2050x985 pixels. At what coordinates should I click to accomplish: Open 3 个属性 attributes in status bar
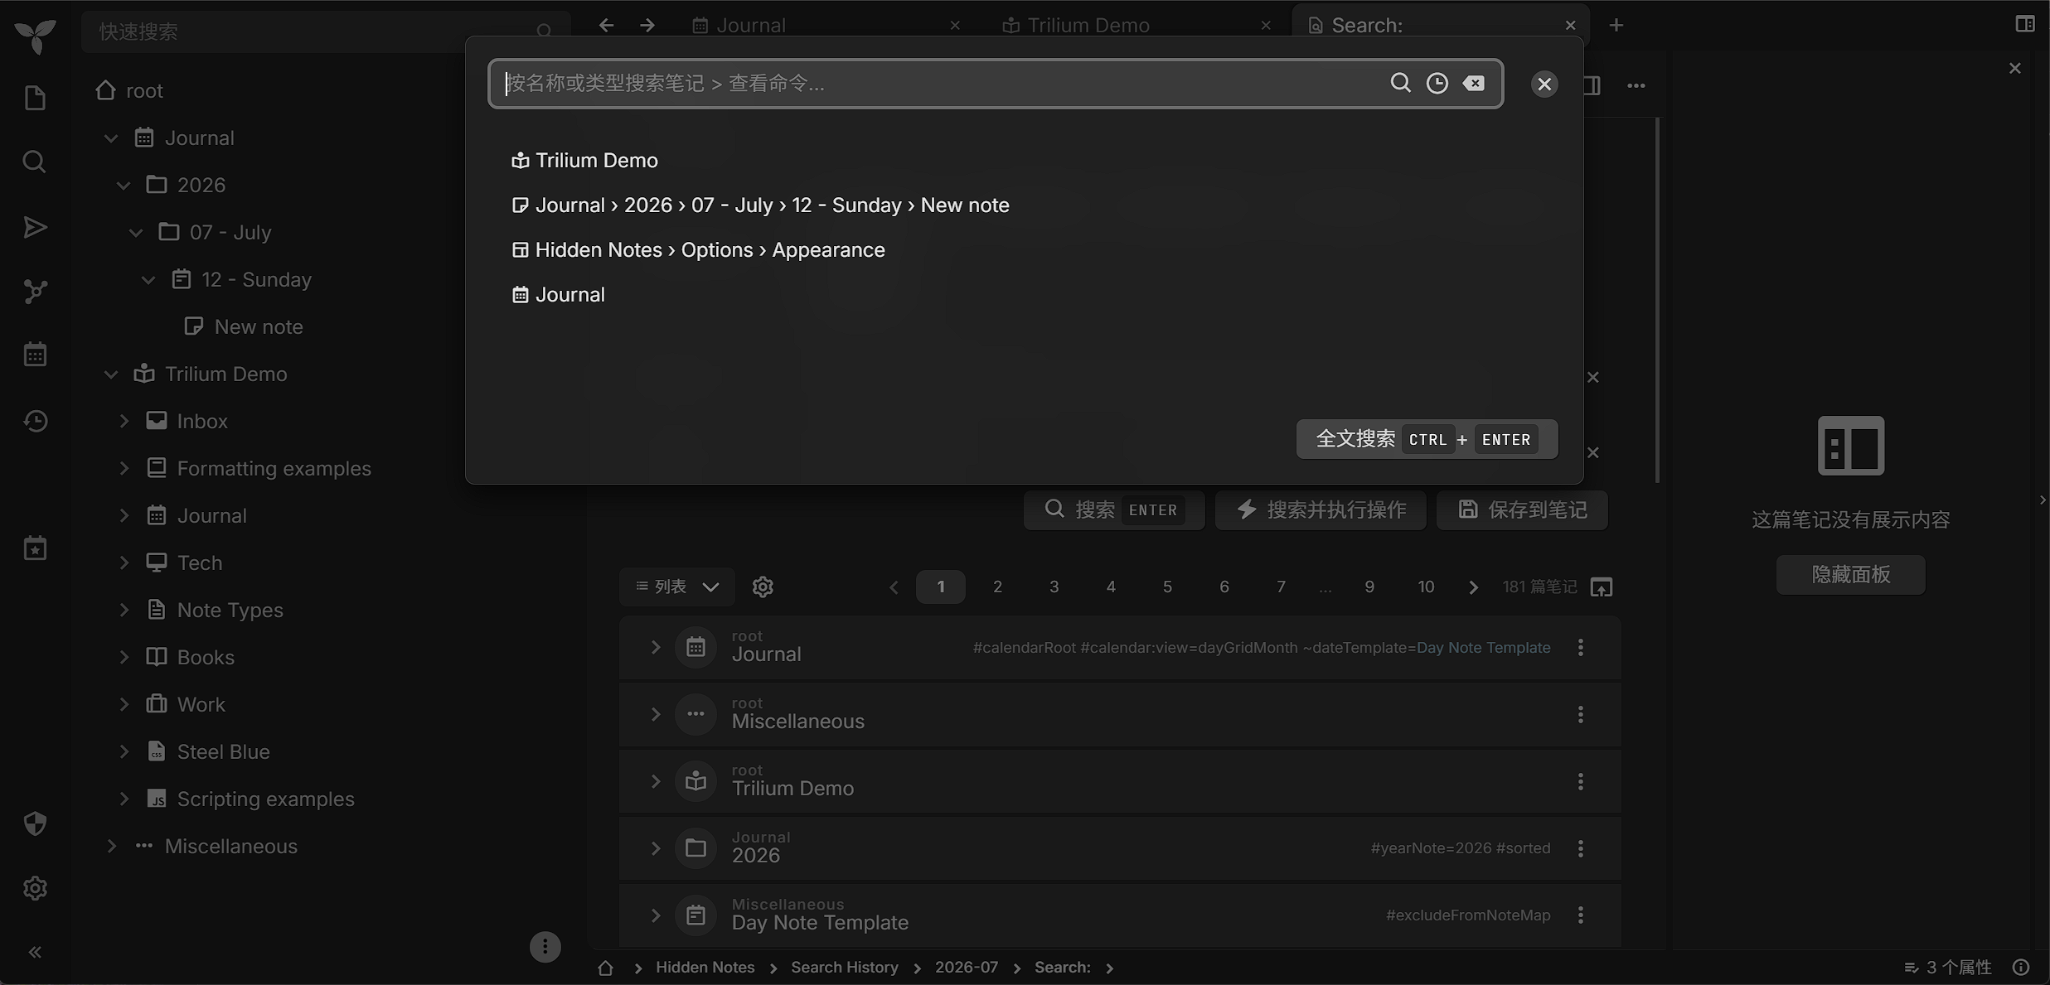[1948, 968]
